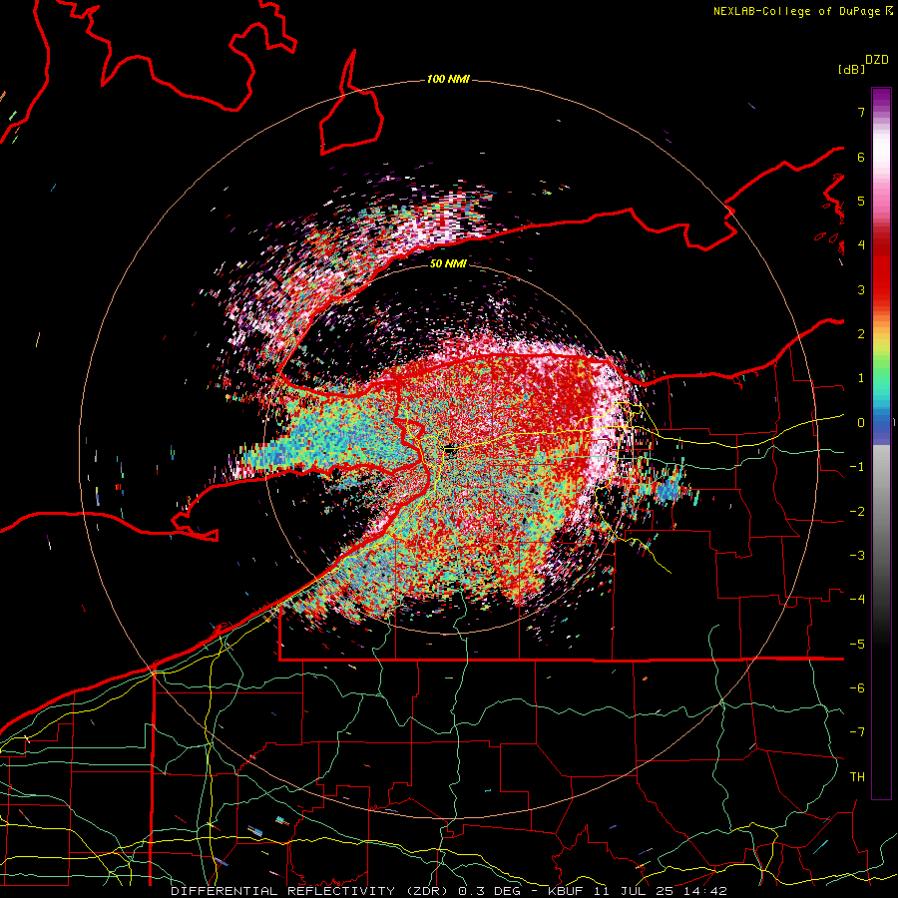Click the 3 value on color scale
Viewport: 898px width, 898px height.
[x=861, y=289]
